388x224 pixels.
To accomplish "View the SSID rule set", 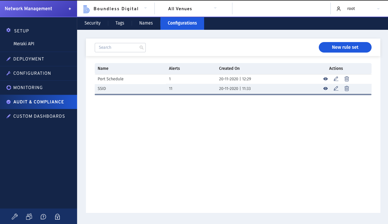I will click(x=326, y=88).
